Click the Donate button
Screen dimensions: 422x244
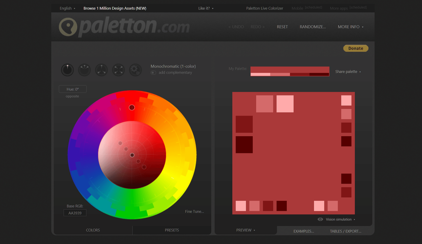356,48
